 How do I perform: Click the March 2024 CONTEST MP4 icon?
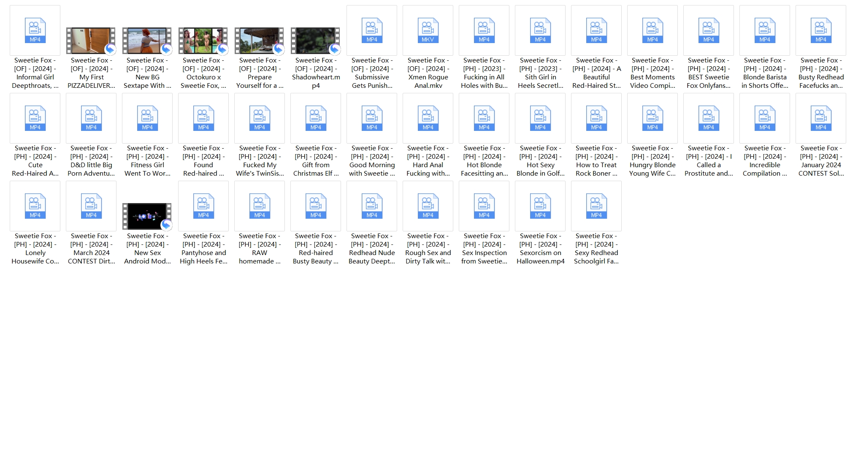click(x=91, y=206)
